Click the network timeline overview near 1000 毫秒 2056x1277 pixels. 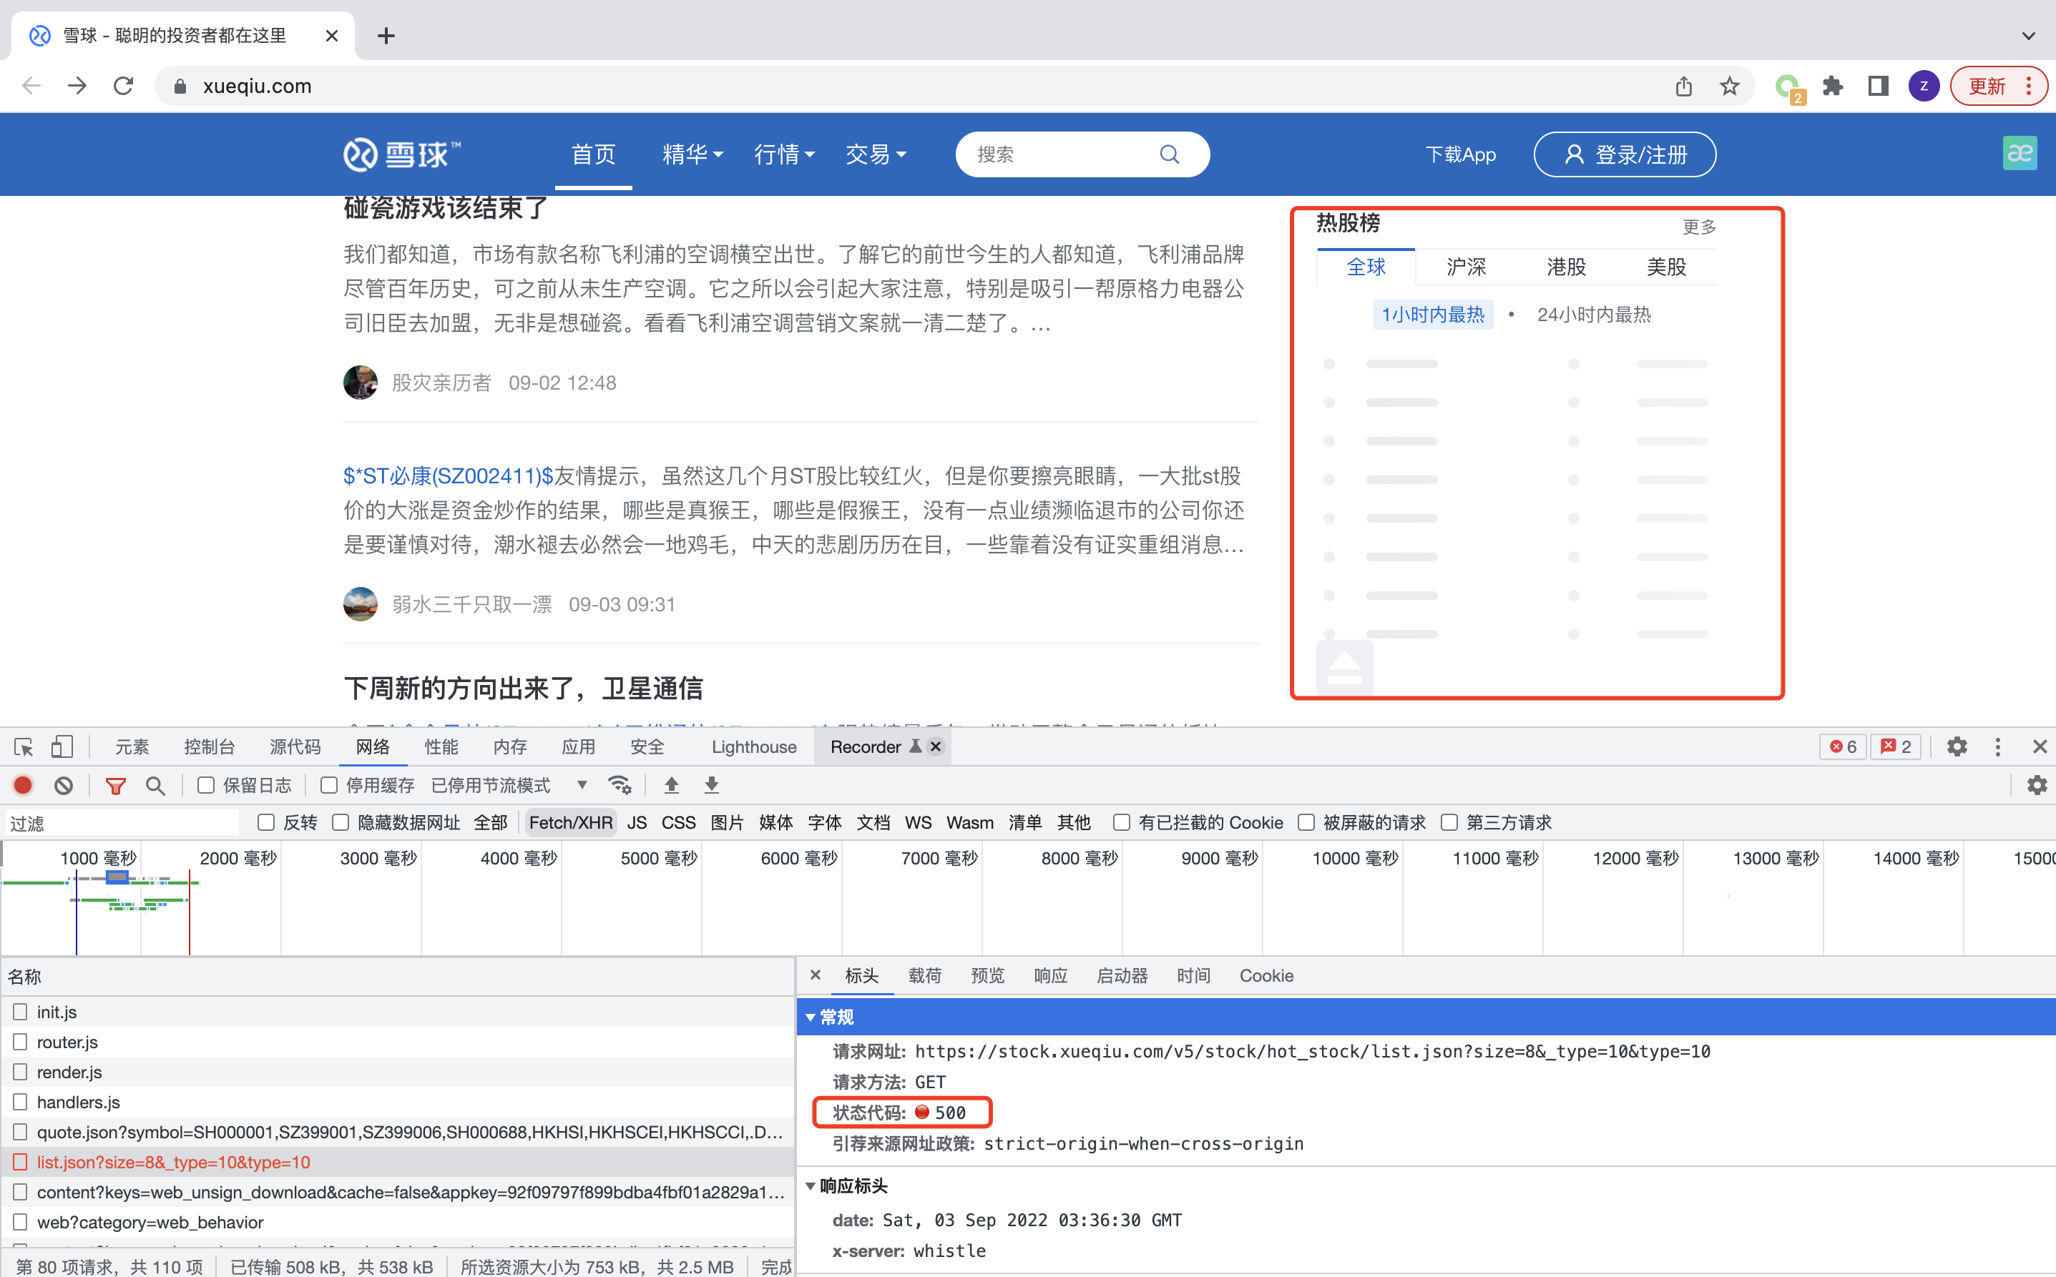[99, 858]
